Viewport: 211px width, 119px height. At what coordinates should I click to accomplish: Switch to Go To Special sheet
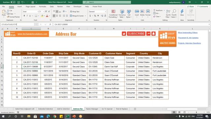107,109
